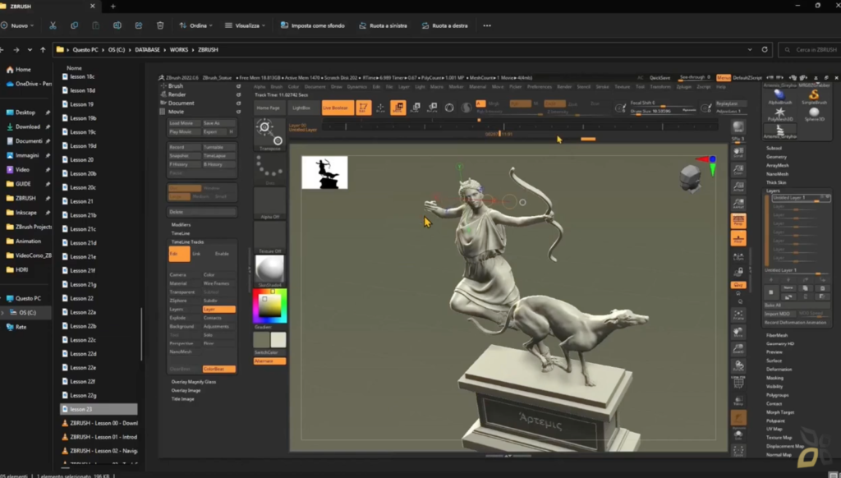This screenshot has width=841, height=478.
Task: Open the Render palette in left tray
Action: (x=177, y=94)
